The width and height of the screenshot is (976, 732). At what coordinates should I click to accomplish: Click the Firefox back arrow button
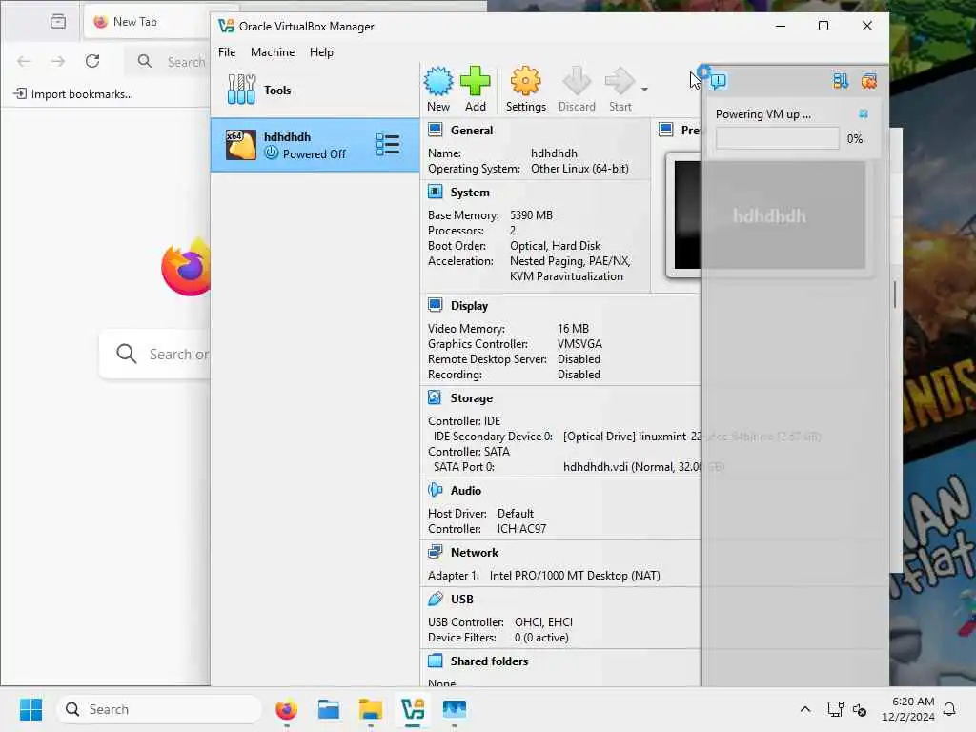[x=24, y=61]
